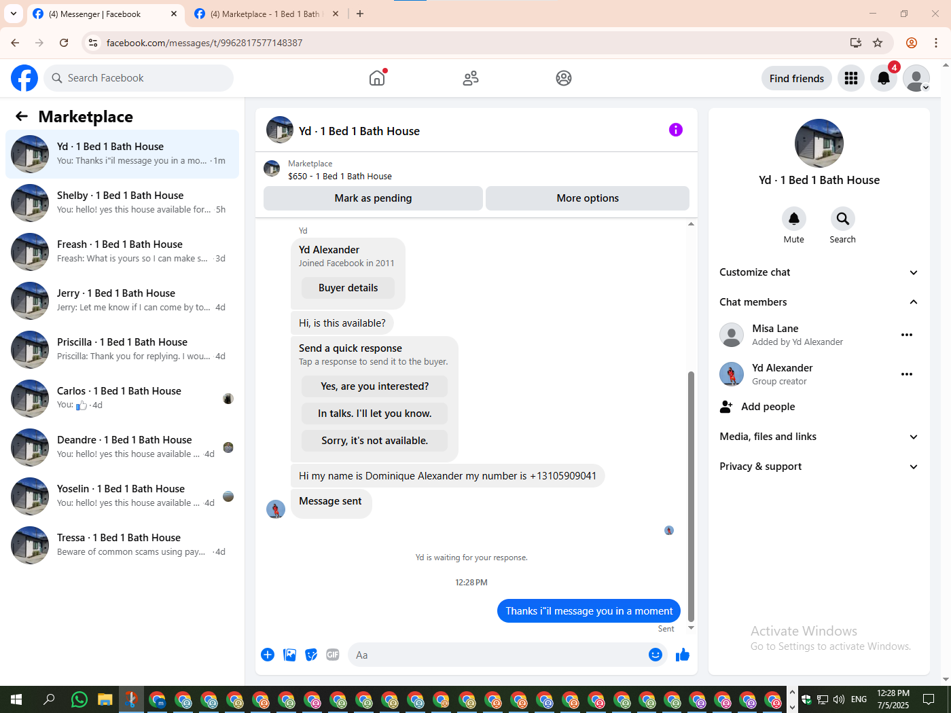
Task: Send quick response 'Sorry, it's not available.'
Action: 374,441
